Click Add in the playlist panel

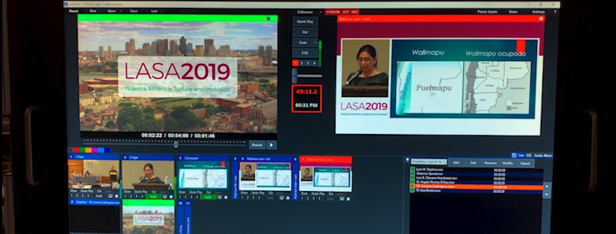456,163
